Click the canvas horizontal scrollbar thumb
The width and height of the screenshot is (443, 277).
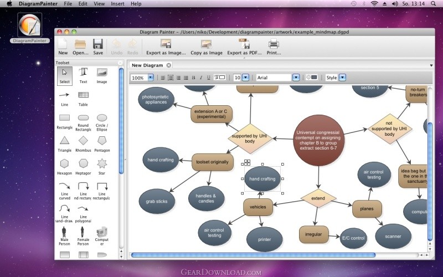[254, 255]
